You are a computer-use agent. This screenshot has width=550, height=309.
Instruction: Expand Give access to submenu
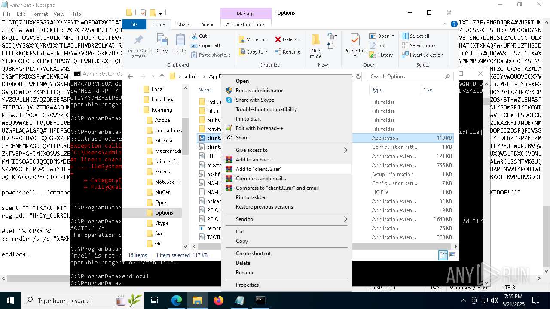click(287, 150)
